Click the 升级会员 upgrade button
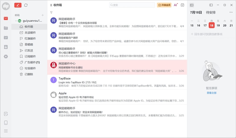The height and width of the screenshot is (138, 236). point(164,5)
